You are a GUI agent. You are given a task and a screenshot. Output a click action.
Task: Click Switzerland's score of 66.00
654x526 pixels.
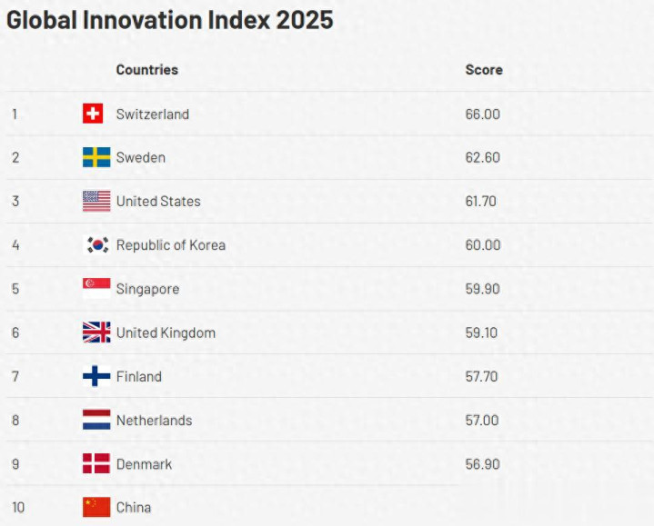482,114
